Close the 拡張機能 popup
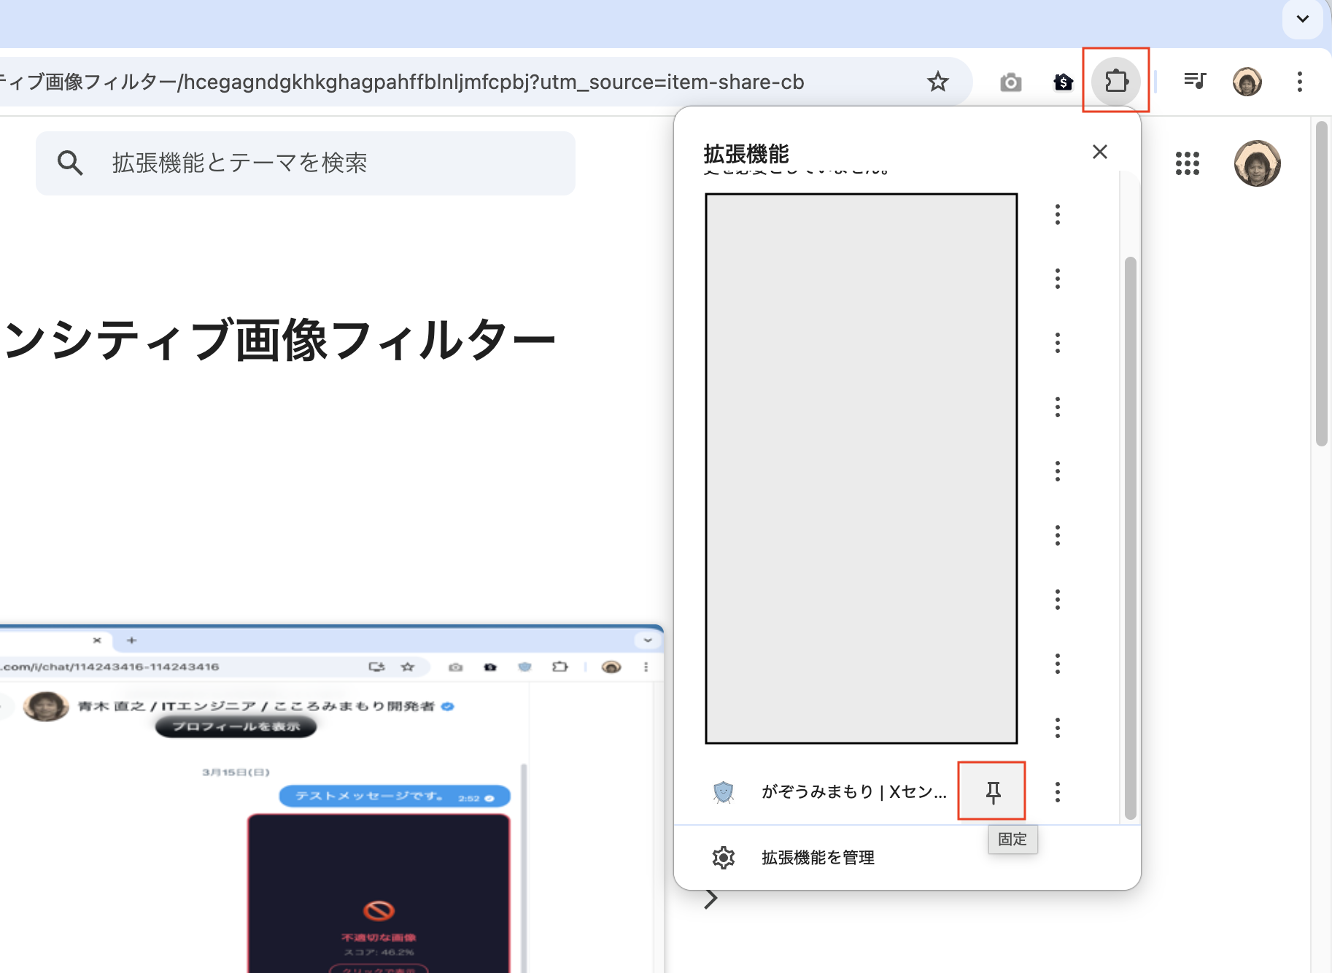This screenshot has height=973, width=1332. pyautogui.click(x=1100, y=152)
